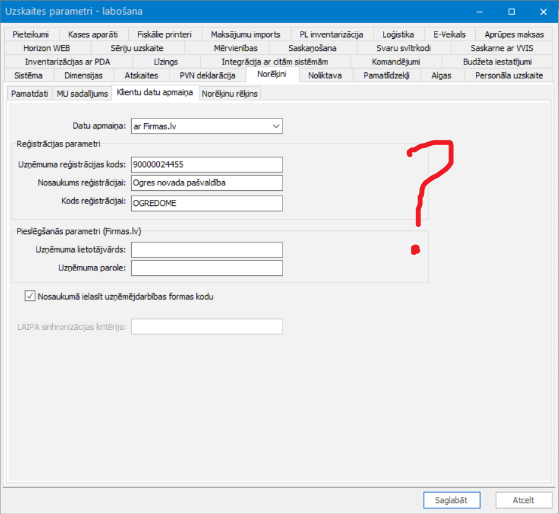Click the Kods reģistrācijai field with OGREDOME
559x514 pixels.
pyautogui.click(x=207, y=203)
